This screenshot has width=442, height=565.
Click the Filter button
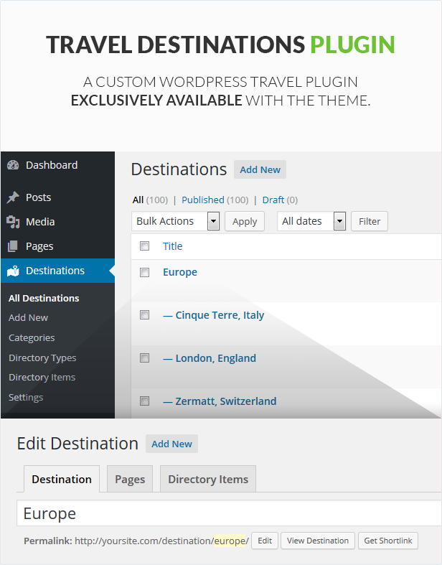point(370,221)
